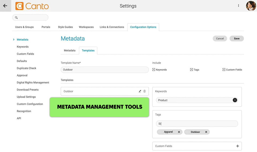This screenshot has width=257, height=152.
Task: Focus the Template Name input field
Action: [x=105, y=70]
